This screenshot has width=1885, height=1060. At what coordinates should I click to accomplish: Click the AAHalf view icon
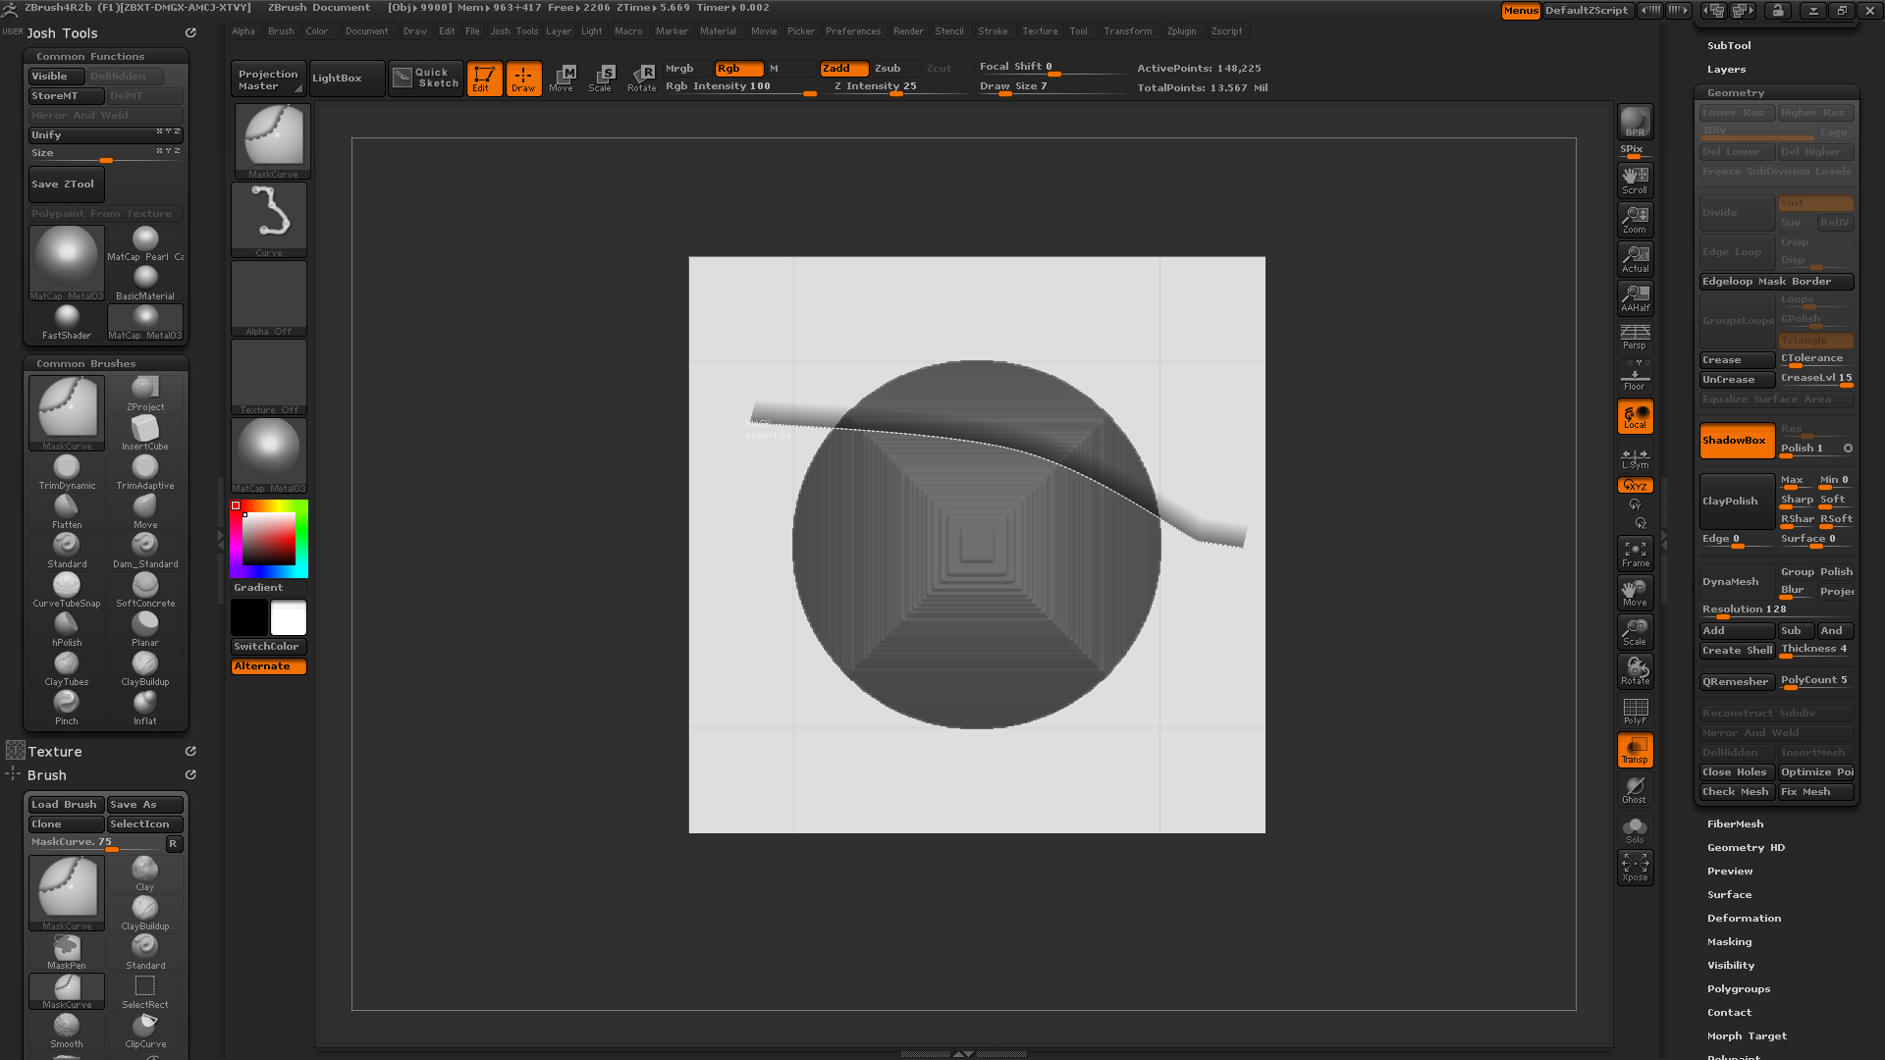1635,297
